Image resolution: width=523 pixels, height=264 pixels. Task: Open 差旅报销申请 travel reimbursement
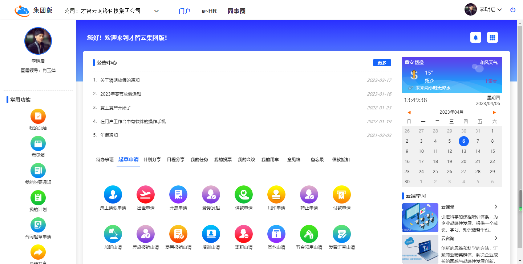(145, 234)
